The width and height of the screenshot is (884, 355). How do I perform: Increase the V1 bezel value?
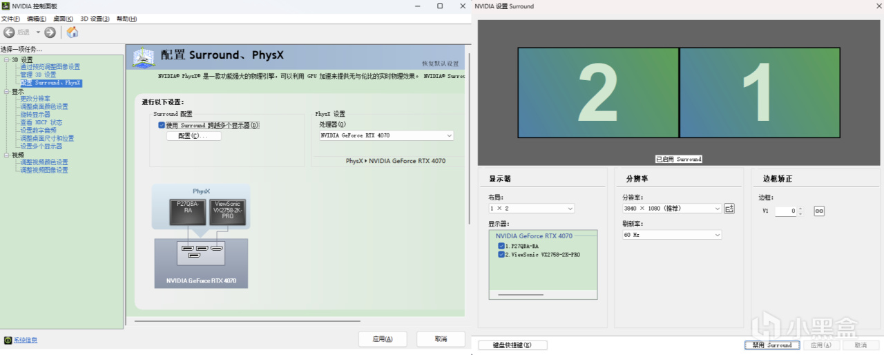(x=800, y=209)
